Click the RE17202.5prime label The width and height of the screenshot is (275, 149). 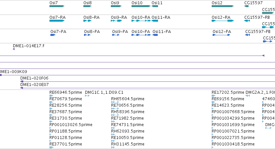(228, 92)
